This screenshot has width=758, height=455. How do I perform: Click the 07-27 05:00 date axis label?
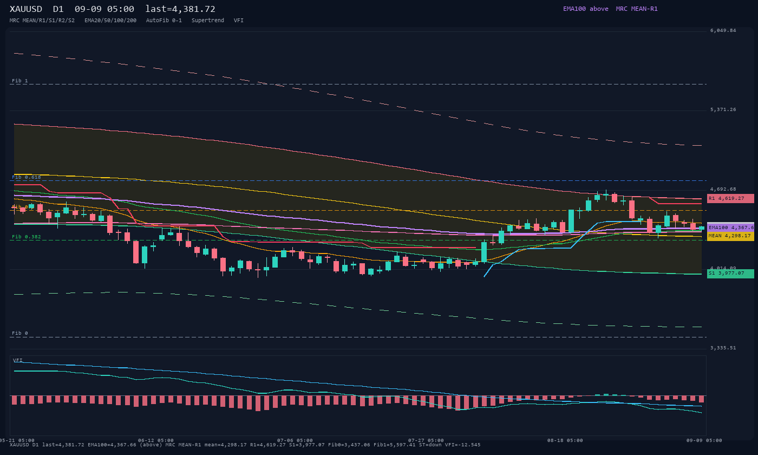[426, 440]
